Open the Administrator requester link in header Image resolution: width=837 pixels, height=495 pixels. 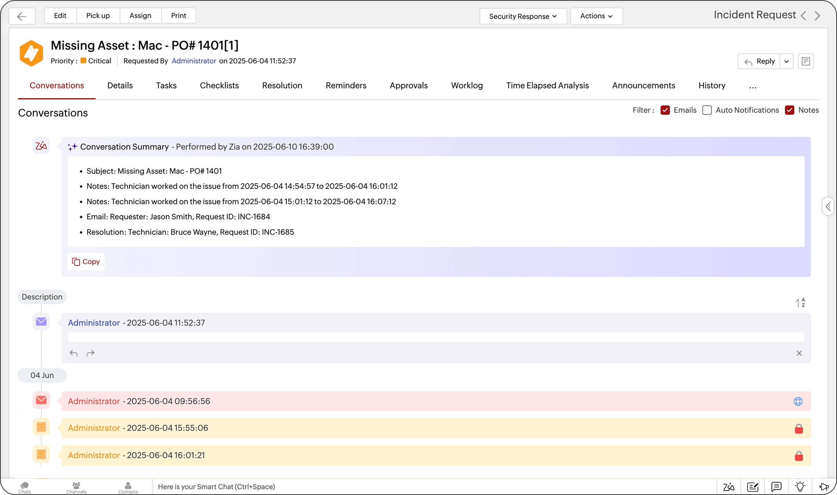pos(194,61)
